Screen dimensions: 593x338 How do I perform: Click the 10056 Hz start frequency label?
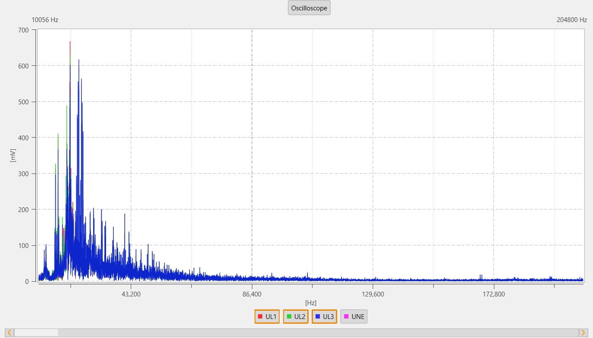[45, 20]
